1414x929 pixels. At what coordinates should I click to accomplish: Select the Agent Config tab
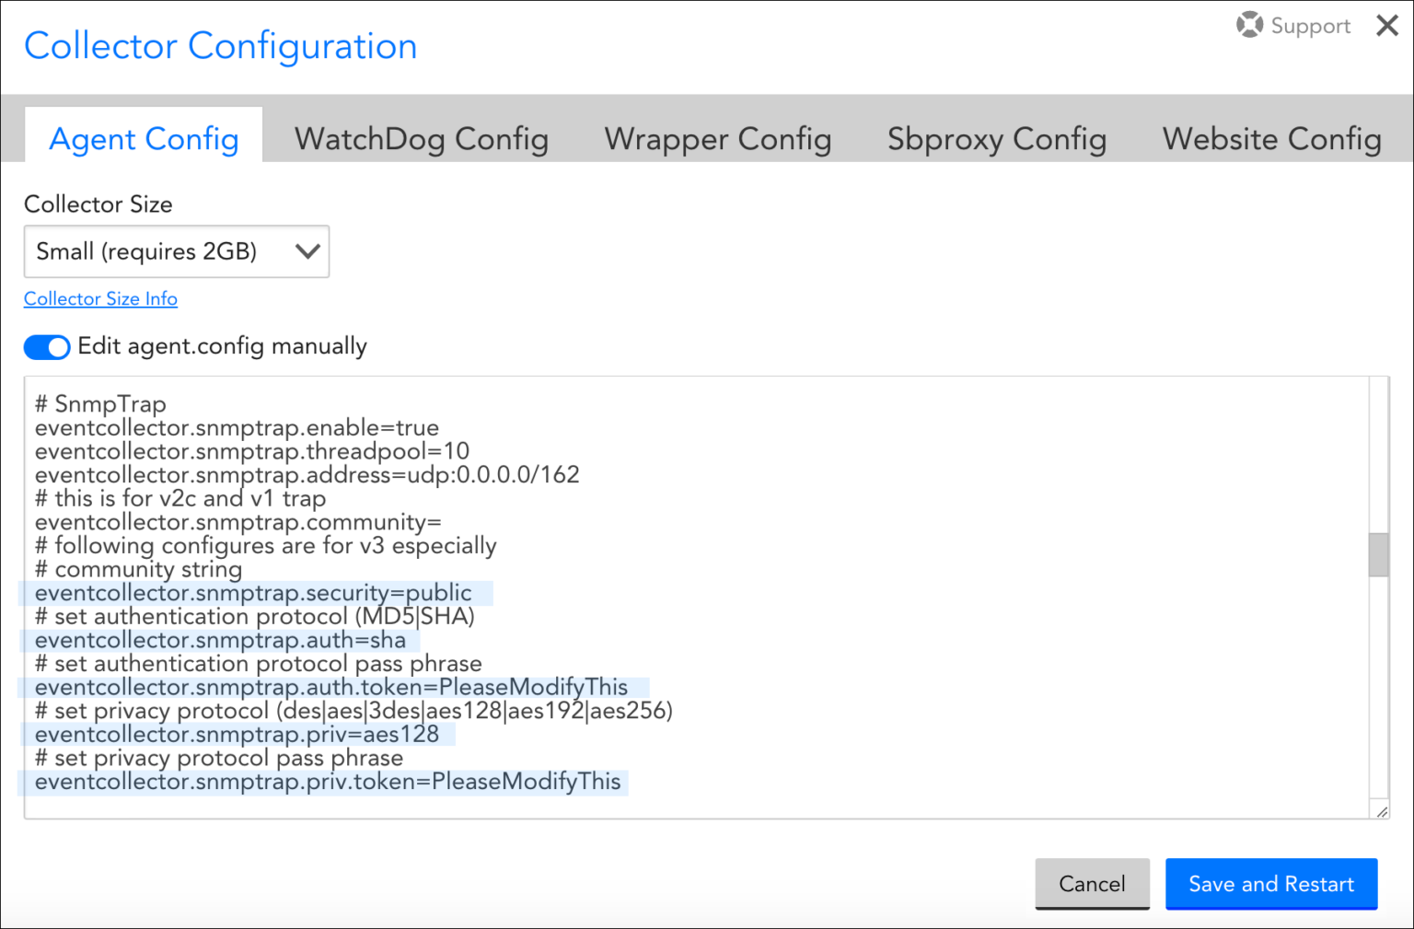[144, 139]
